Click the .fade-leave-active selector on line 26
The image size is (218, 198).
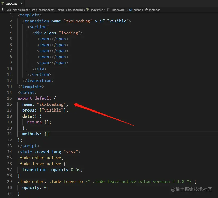tap(39, 164)
